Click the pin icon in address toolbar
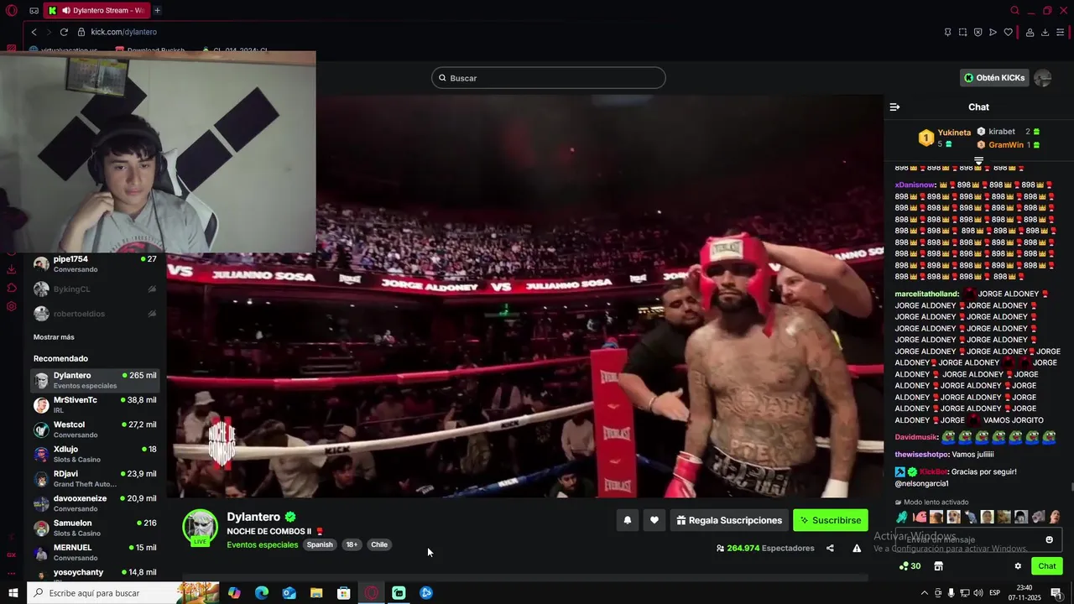Image resolution: width=1074 pixels, height=604 pixels. [x=947, y=32]
